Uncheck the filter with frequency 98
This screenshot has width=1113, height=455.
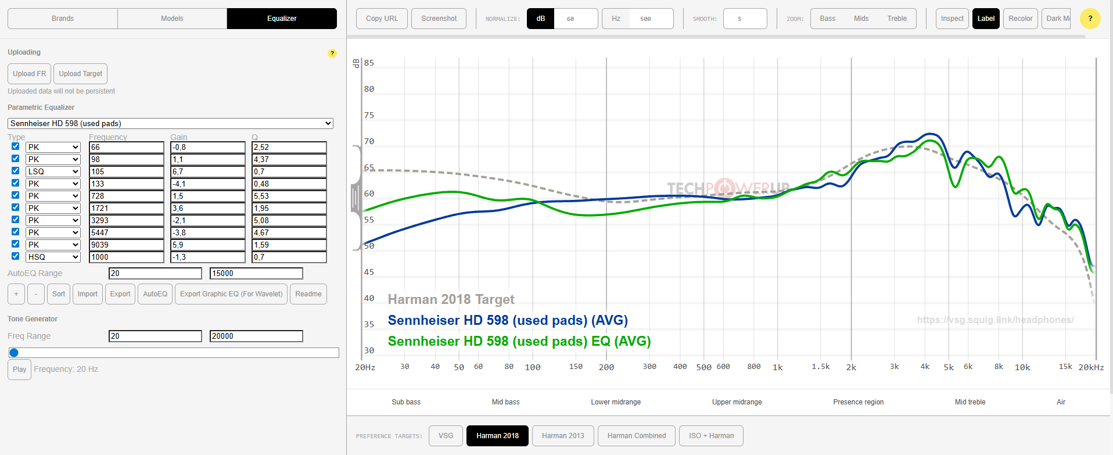(x=16, y=159)
